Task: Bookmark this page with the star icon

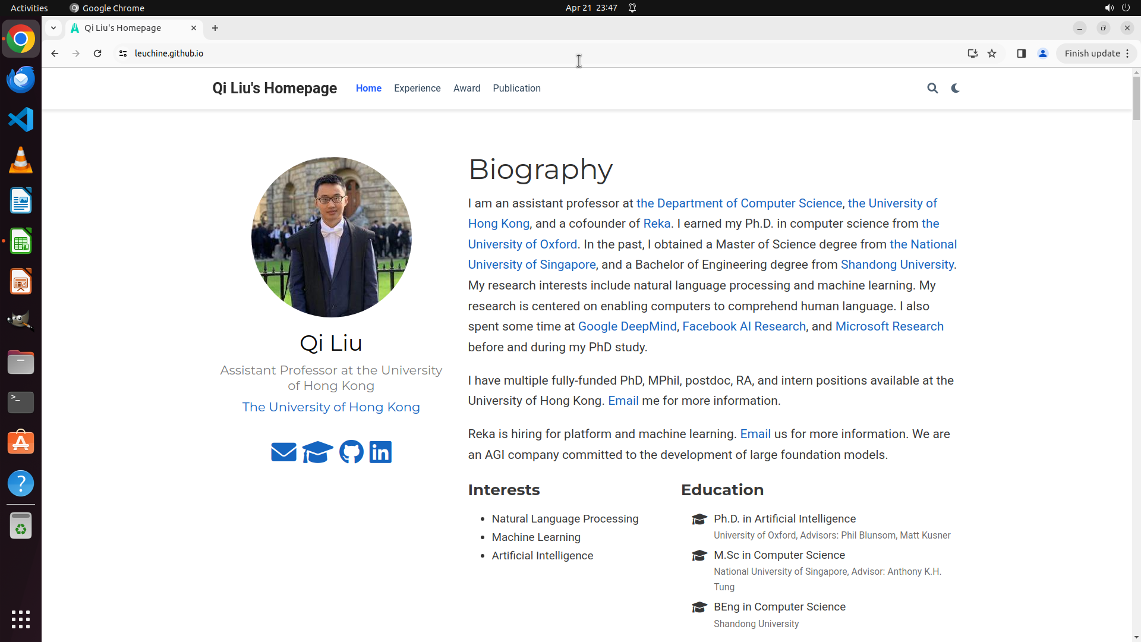Action: tap(992, 53)
